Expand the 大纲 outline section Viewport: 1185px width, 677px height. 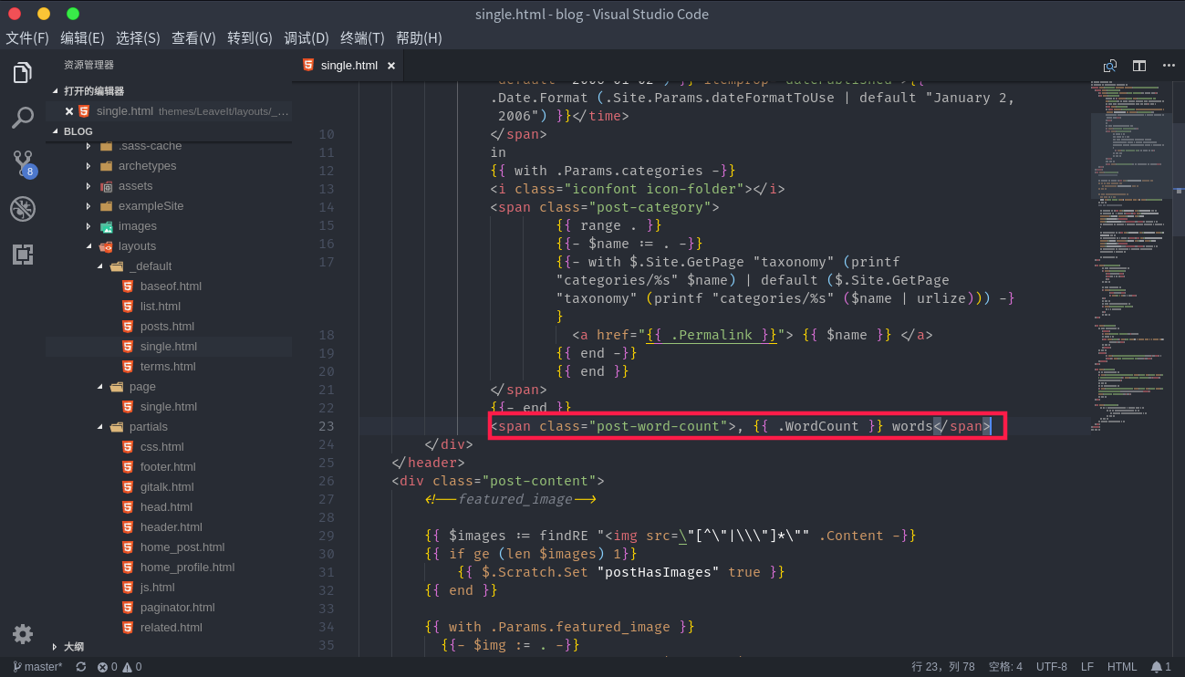pyautogui.click(x=169, y=647)
